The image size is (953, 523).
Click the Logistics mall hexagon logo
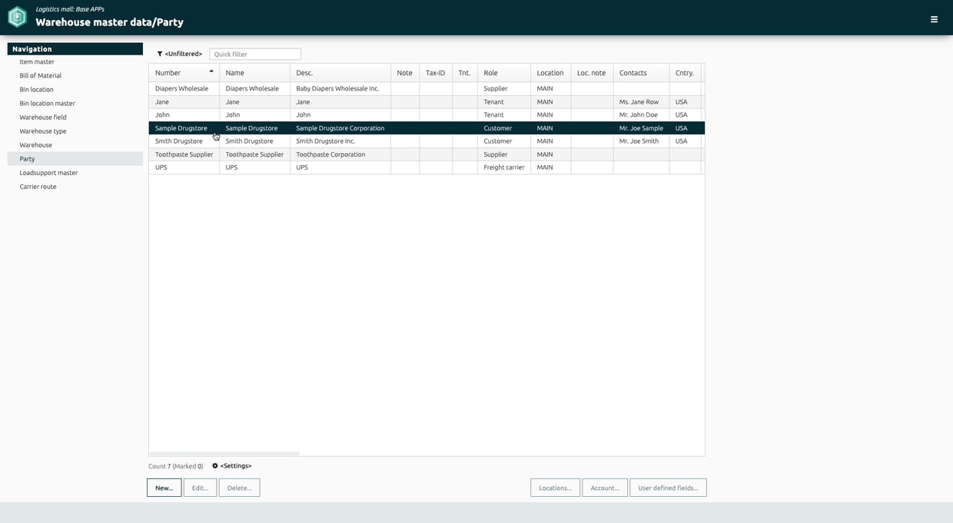pyautogui.click(x=17, y=17)
